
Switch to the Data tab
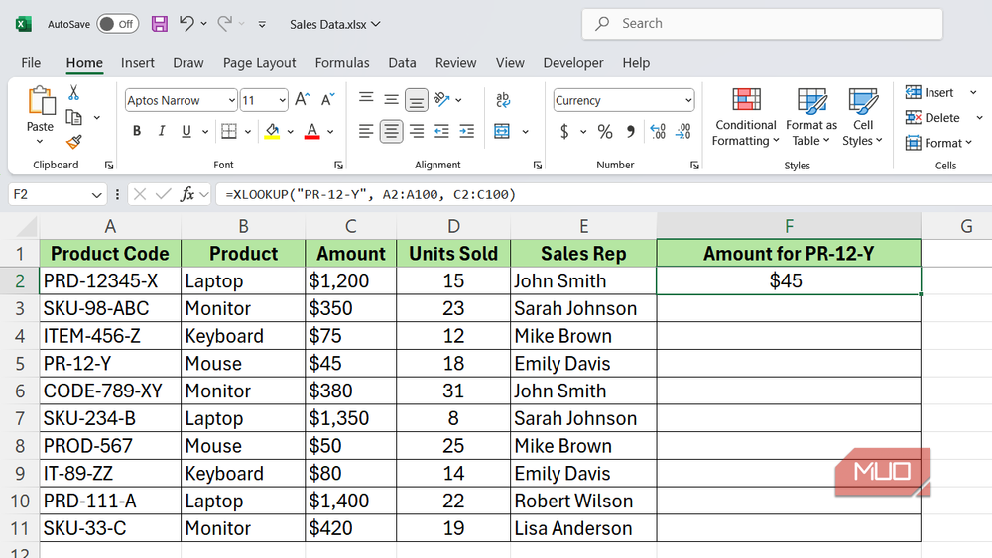coord(403,63)
